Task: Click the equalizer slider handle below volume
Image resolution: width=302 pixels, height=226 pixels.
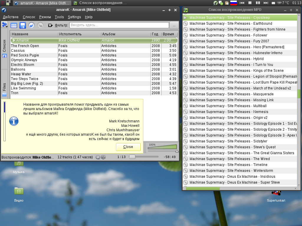Action: 177,151
